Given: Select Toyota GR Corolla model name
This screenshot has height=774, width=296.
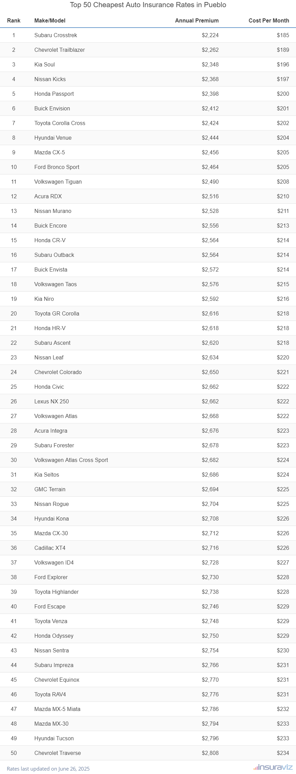Looking at the screenshot, I should coord(57,313).
